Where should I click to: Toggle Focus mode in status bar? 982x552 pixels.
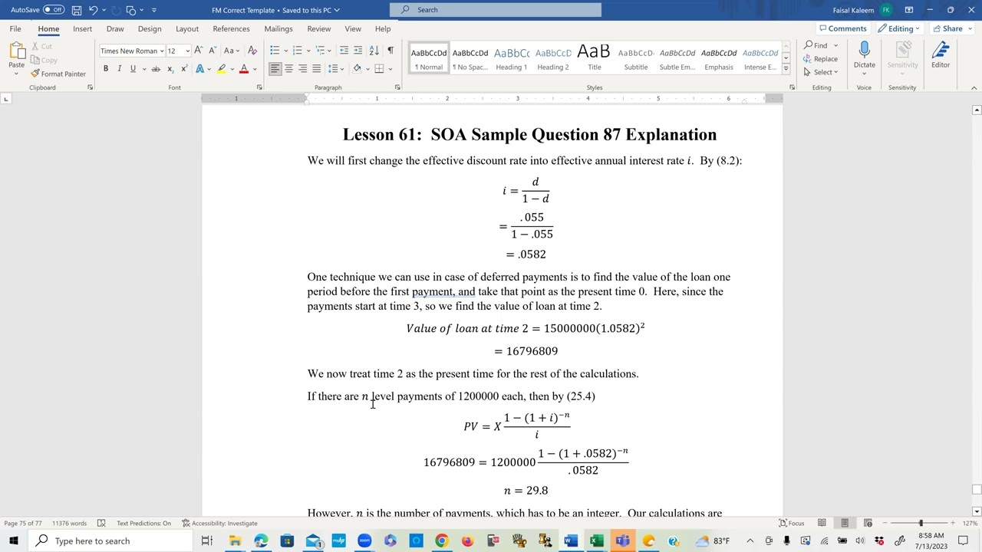(792, 523)
